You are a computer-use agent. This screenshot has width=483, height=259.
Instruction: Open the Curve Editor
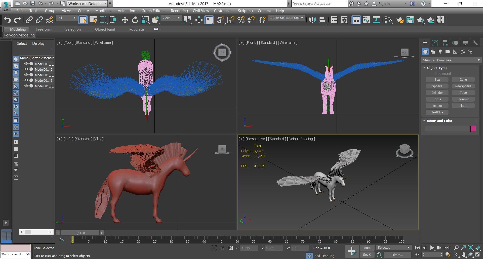366,20
